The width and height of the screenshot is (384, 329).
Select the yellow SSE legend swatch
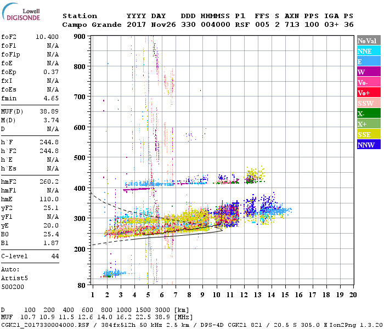point(368,134)
